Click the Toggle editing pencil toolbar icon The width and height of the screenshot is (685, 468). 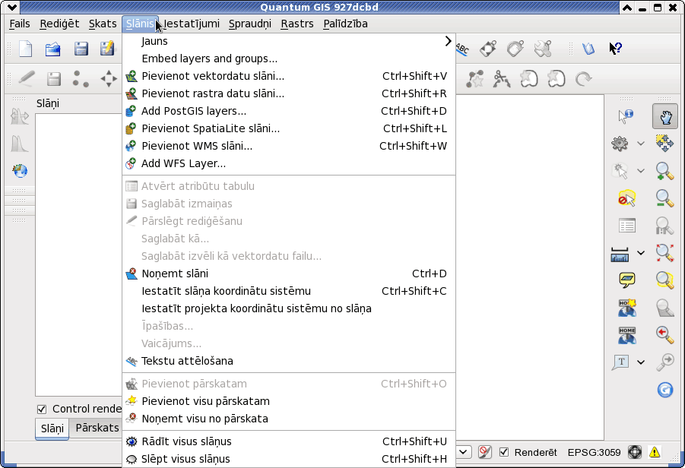[x=26, y=79]
